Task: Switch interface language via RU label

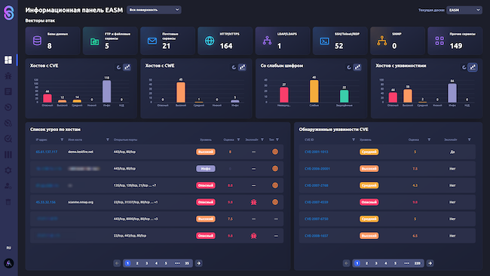Action: (x=9, y=247)
